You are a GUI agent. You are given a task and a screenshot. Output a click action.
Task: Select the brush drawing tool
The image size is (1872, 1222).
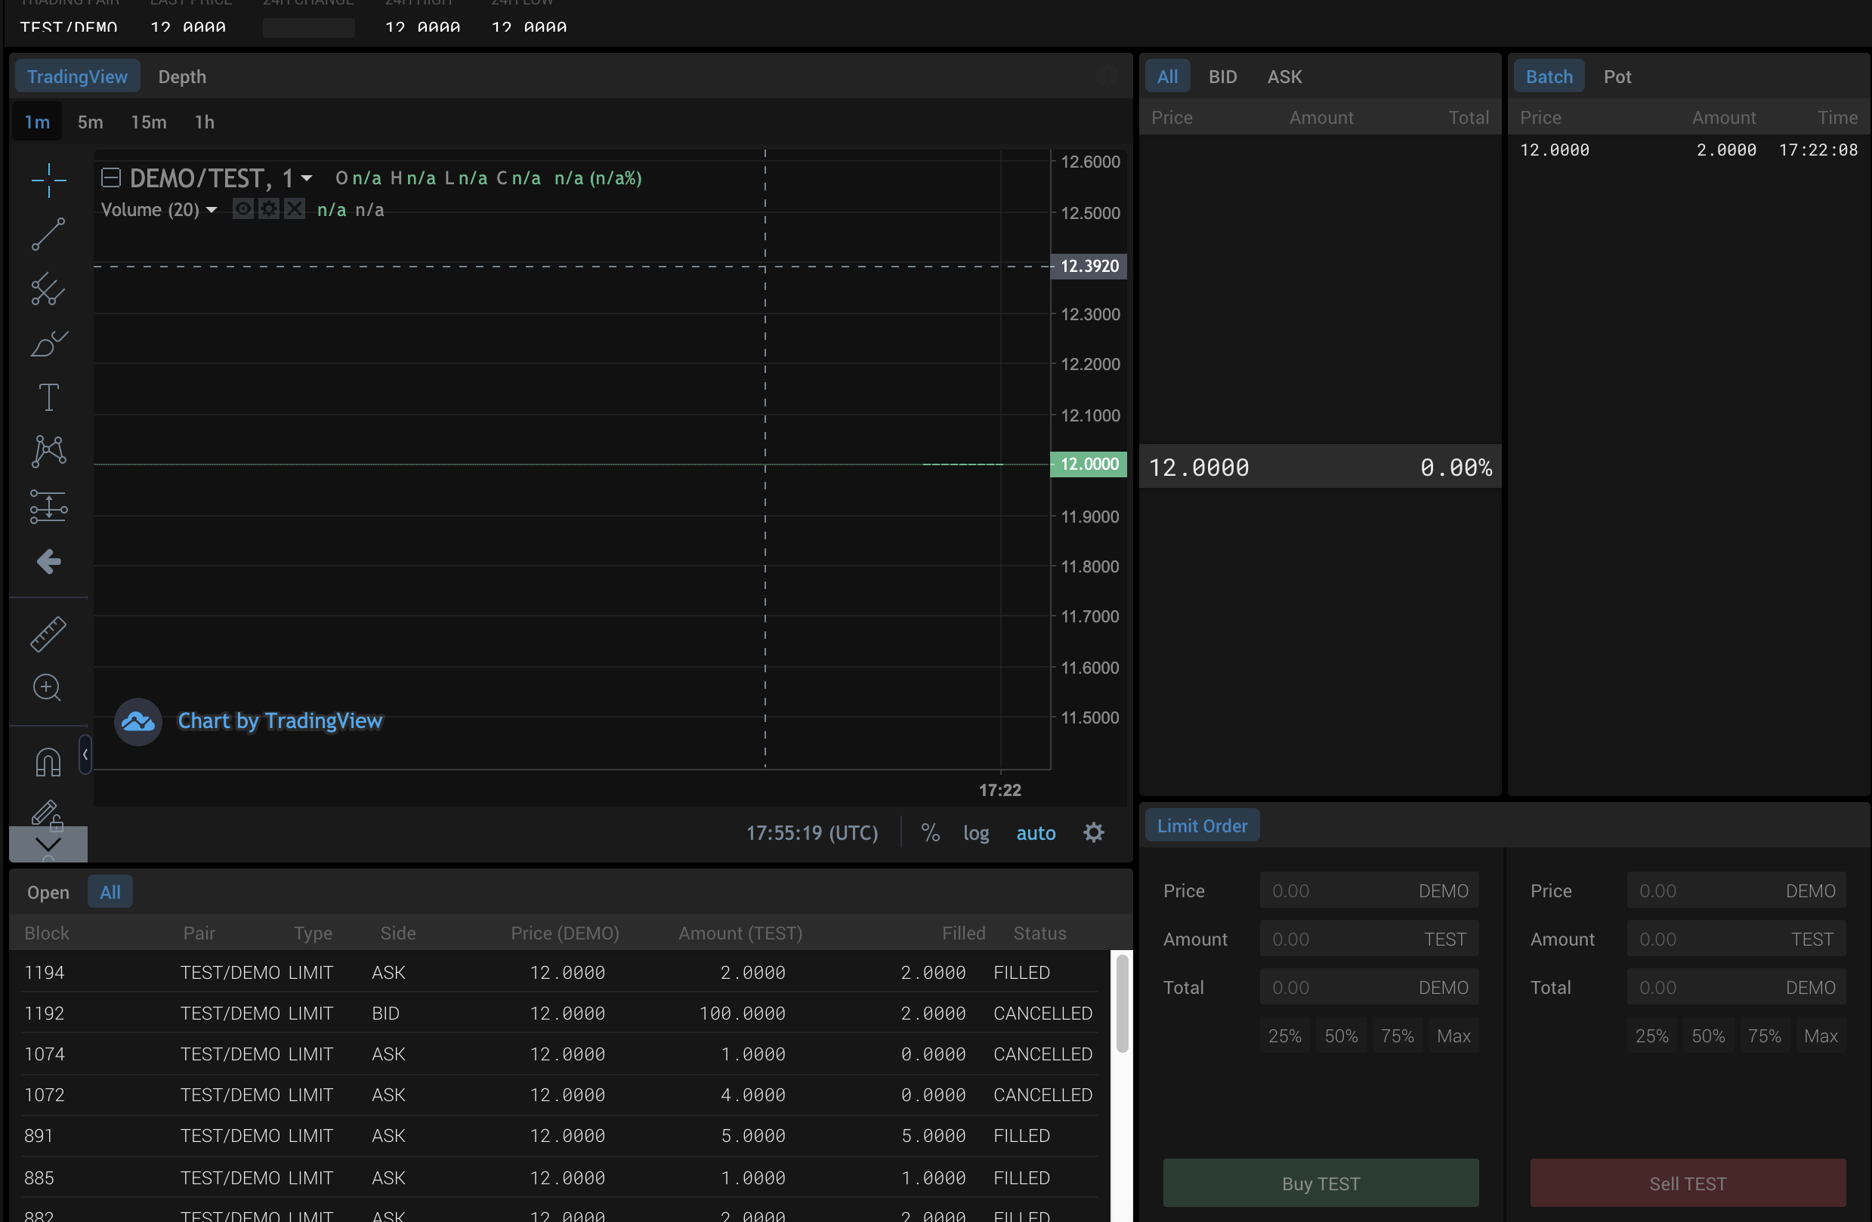point(48,344)
